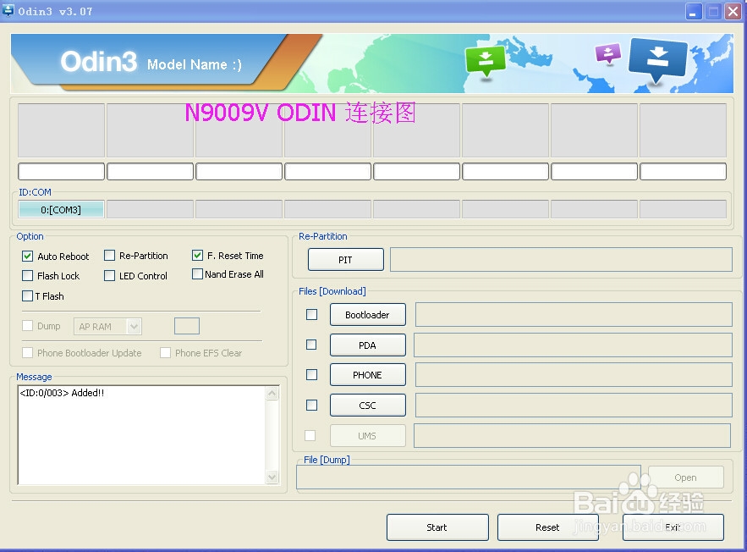The image size is (747, 552).
Task: Click the Bootloader file path field
Action: [574, 315]
